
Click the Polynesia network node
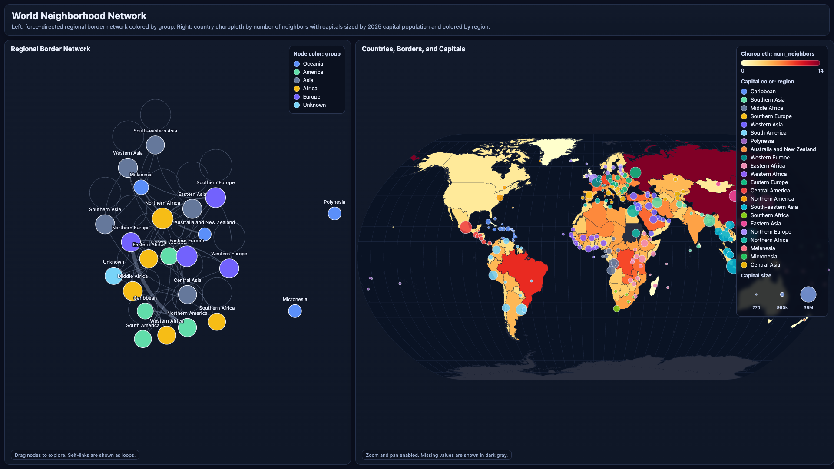334,213
